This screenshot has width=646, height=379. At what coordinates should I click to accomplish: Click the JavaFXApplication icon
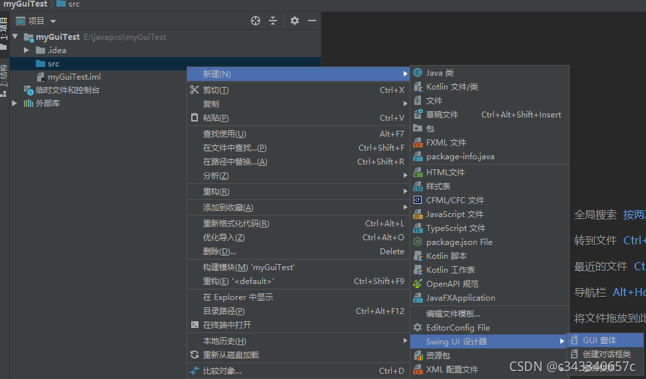(418, 298)
